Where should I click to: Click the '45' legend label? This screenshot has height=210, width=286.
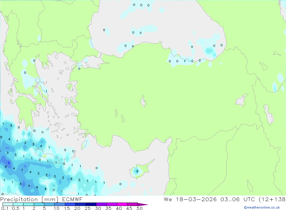tap(129, 208)
